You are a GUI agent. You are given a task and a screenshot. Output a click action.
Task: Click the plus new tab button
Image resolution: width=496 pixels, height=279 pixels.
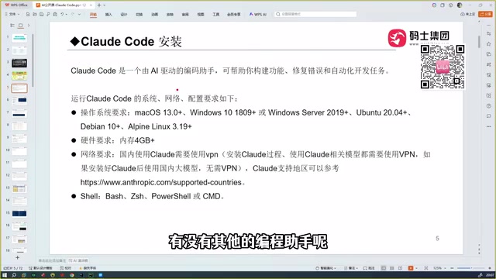[x=99, y=5]
